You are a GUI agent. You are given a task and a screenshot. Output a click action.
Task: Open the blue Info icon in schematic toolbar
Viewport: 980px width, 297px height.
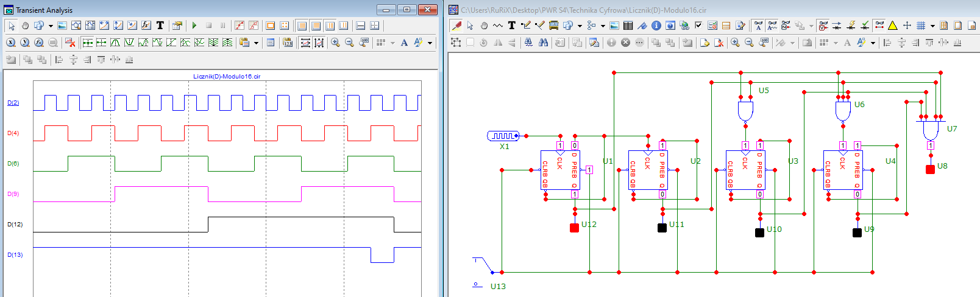656,26
